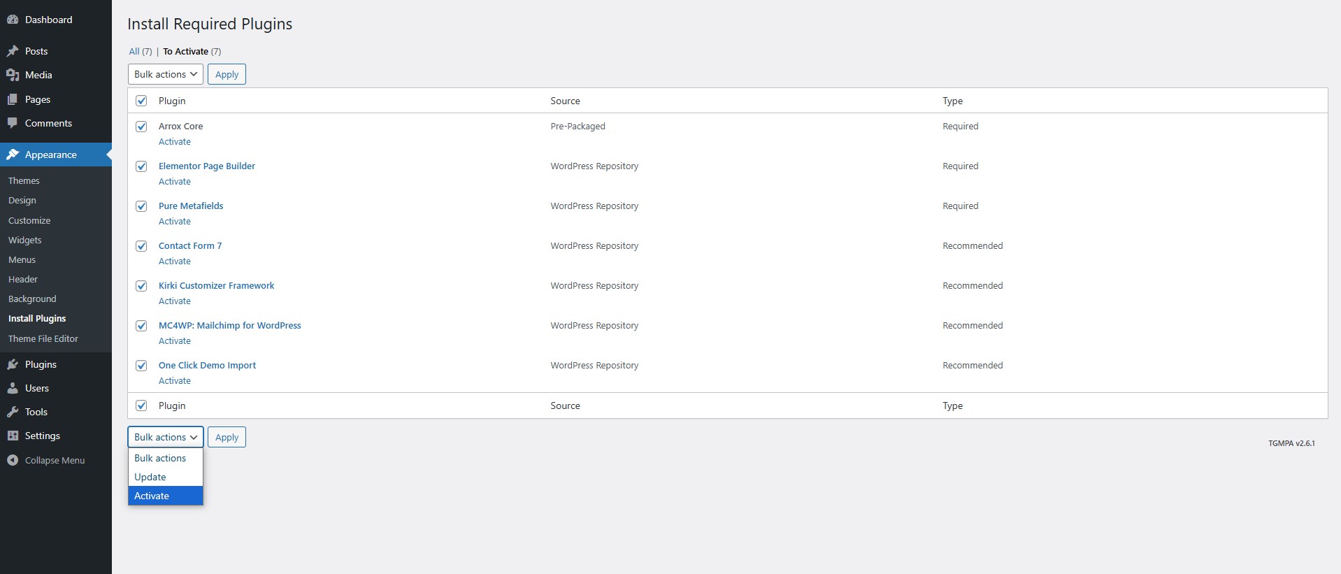This screenshot has height=574, width=1341.
Task: Uncheck the Arrox Core checkbox
Action: click(141, 127)
